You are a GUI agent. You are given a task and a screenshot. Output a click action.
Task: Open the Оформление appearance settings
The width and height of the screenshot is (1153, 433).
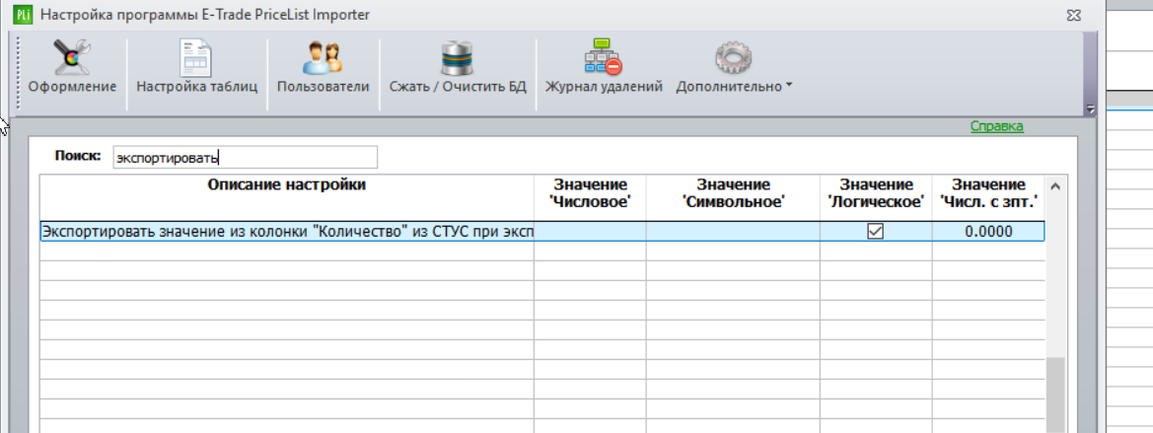click(72, 69)
